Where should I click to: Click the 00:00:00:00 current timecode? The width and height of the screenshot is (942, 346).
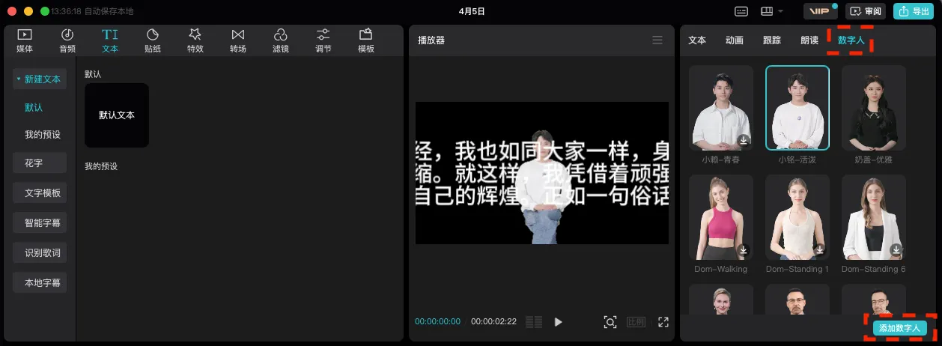click(438, 322)
